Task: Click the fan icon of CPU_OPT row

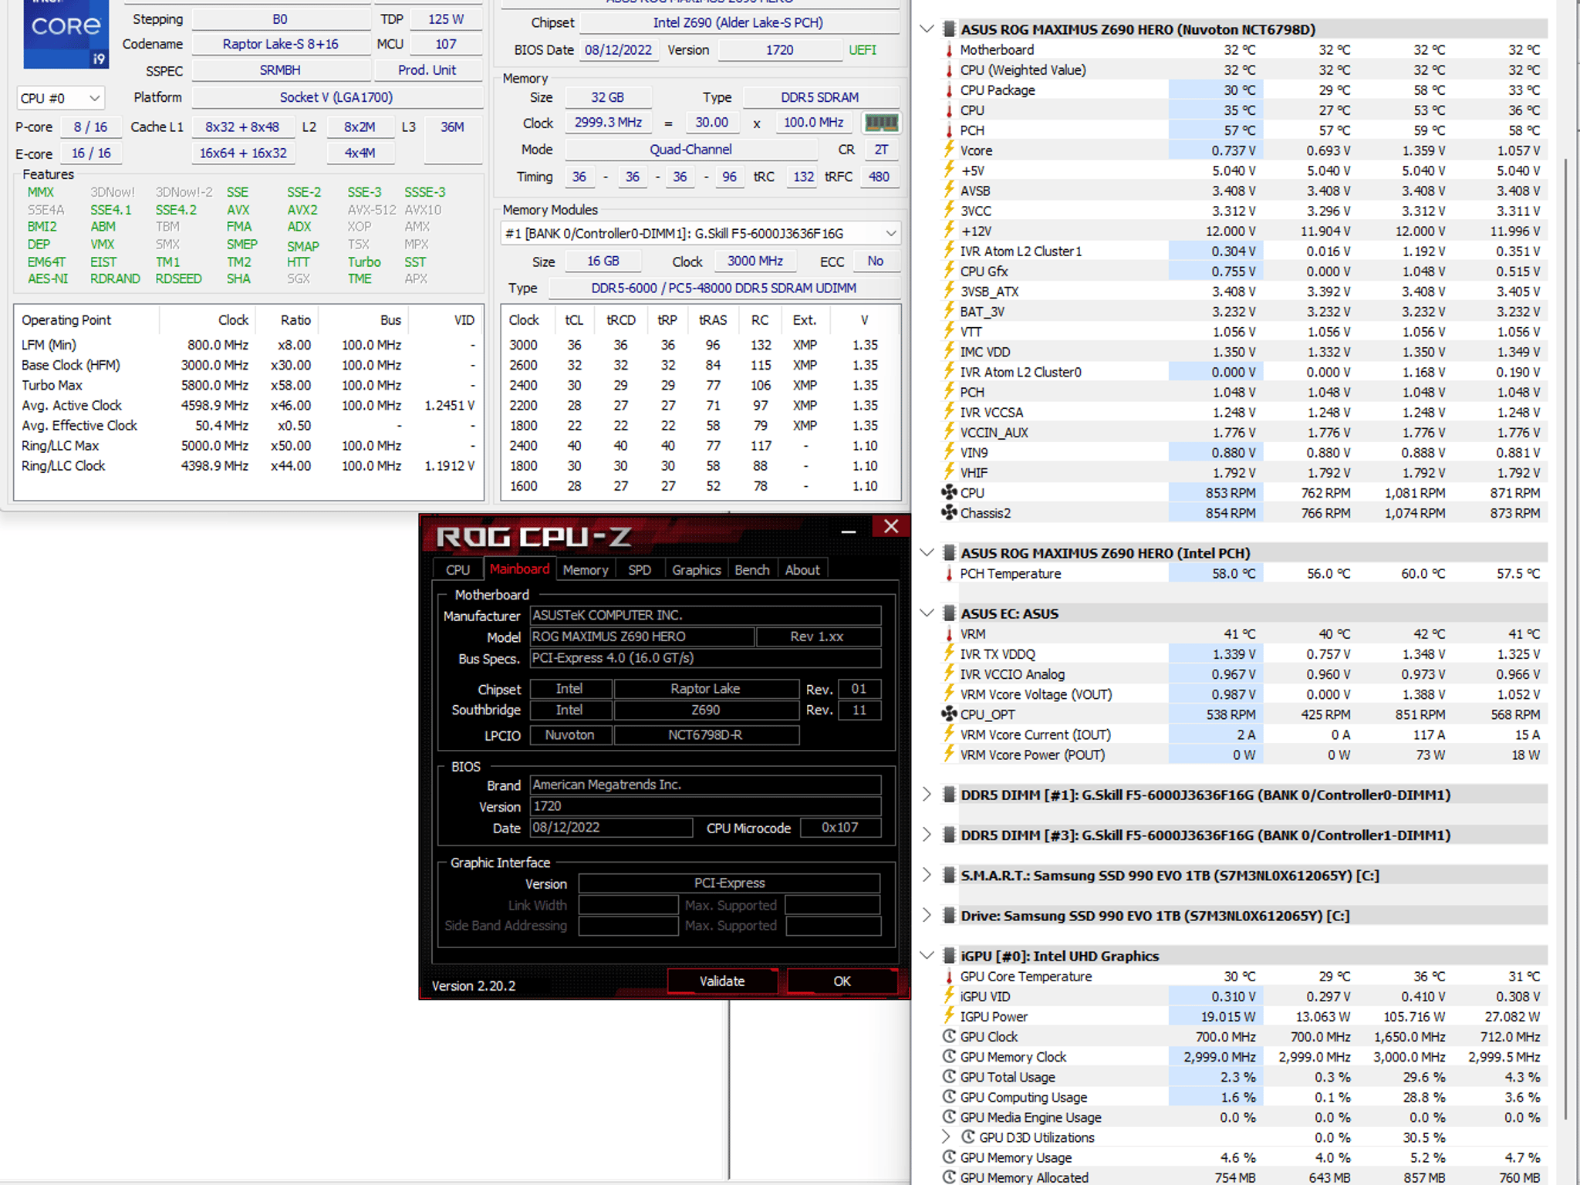Action: (x=949, y=714)
